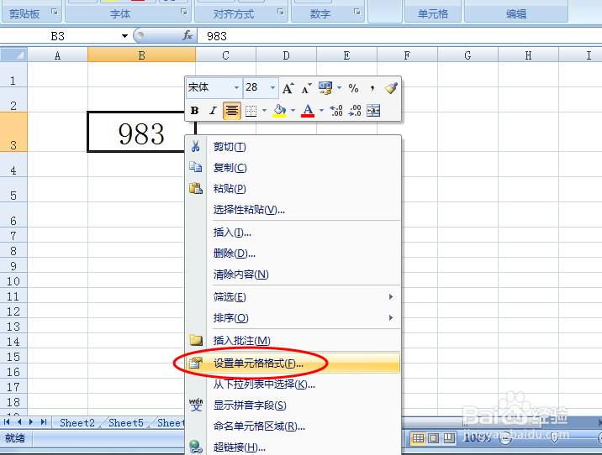Expand the 筛选(E) submenu arrow
Viewport: 602px width, 455px height.
coord(391,296)
